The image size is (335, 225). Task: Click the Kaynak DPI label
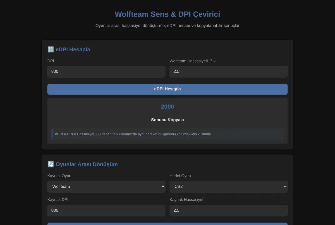click(x=58, y=200)
